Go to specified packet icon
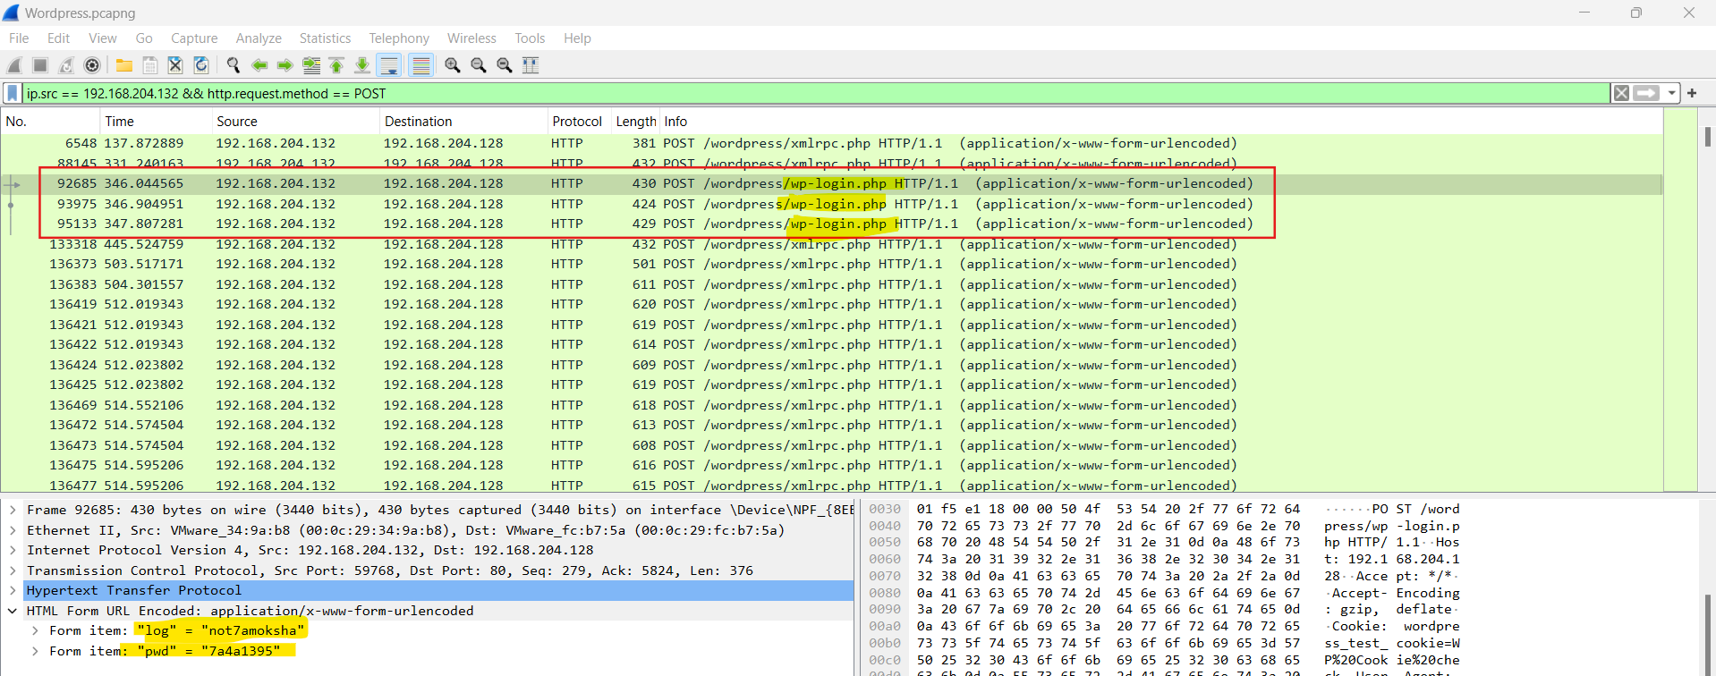Screen dimensions: 1716x676 point(311,65)
